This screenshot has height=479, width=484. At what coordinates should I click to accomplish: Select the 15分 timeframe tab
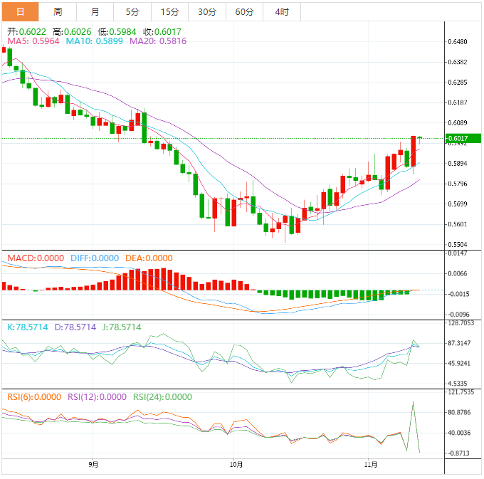[x=170, y=12]
